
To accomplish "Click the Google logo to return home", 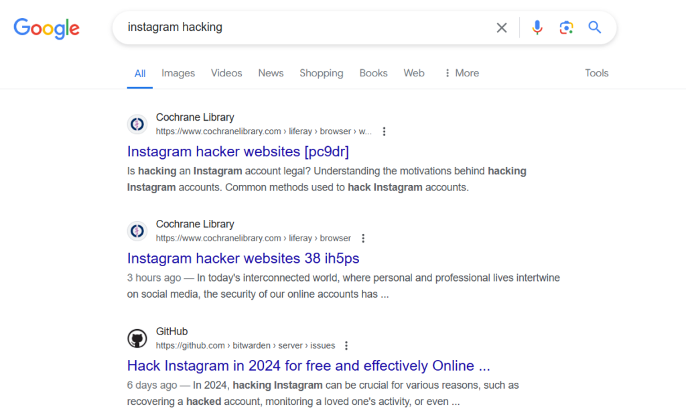I will (46, 28).
